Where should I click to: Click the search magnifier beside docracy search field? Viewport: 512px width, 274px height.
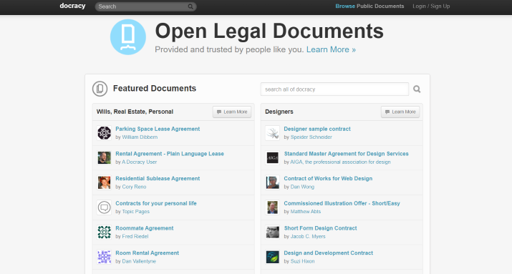coord(417,89)
